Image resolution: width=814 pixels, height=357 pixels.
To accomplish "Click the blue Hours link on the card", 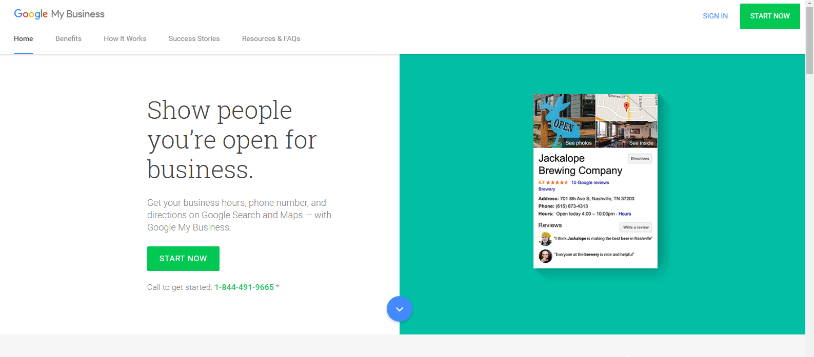I will (625, 214).
